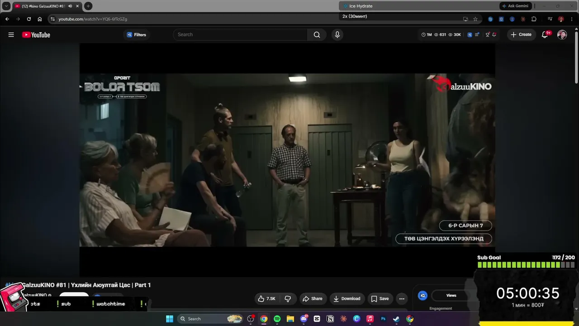Save the video to a playlist
The height and width of the screenshot is (326, 579).
[380, 299]
